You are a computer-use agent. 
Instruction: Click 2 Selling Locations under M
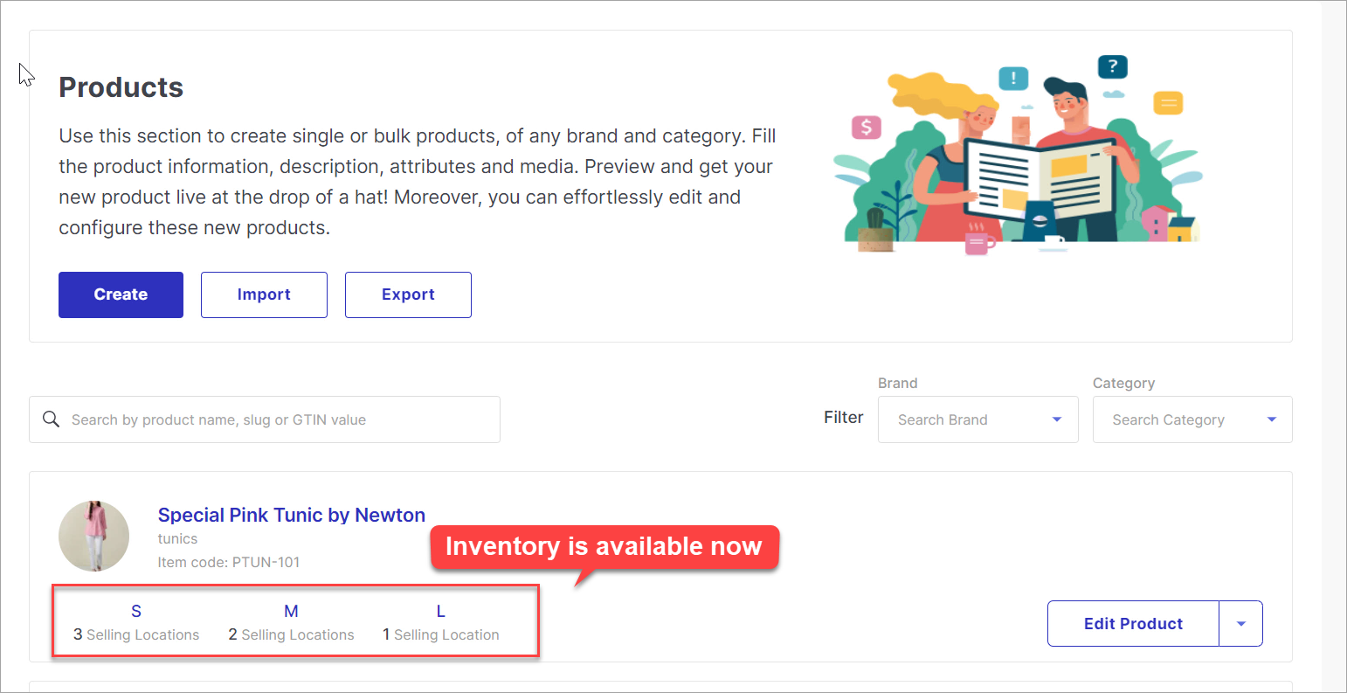292,634
